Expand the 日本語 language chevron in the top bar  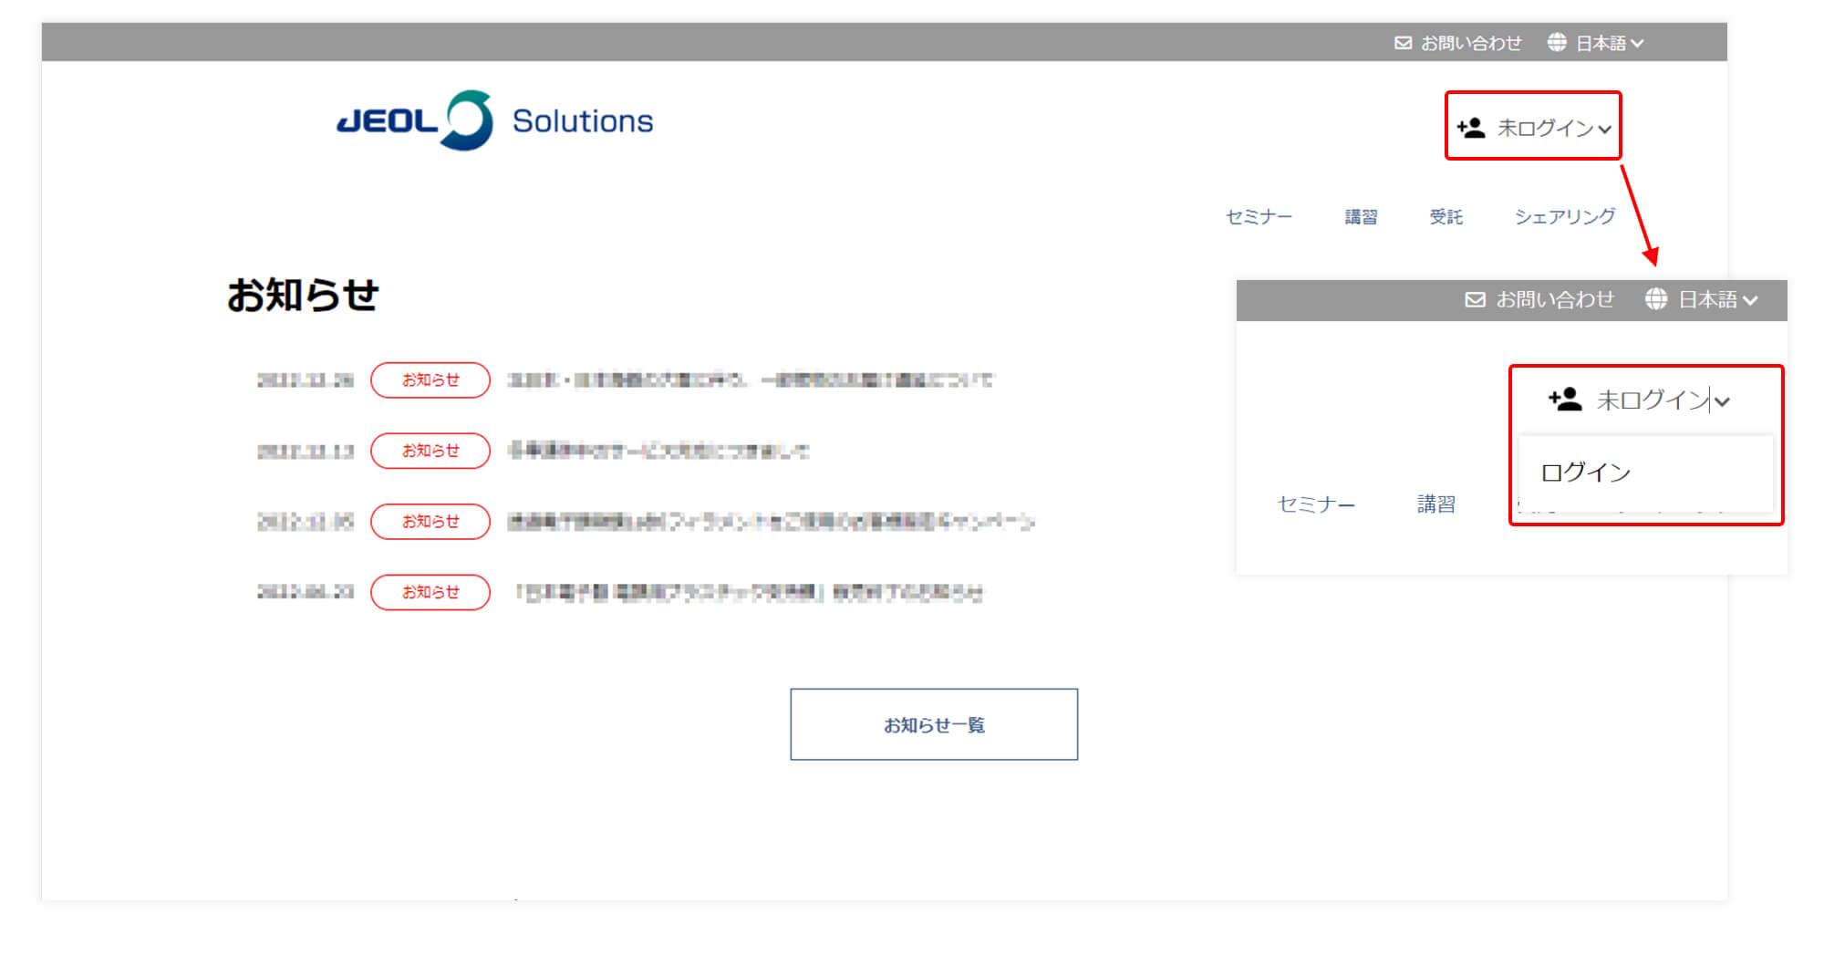[x=1637, y=43]
